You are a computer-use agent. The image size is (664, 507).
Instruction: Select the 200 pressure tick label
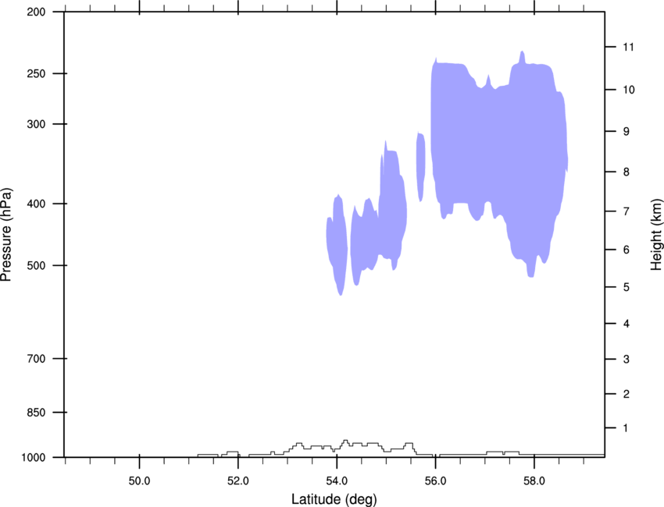36,12
